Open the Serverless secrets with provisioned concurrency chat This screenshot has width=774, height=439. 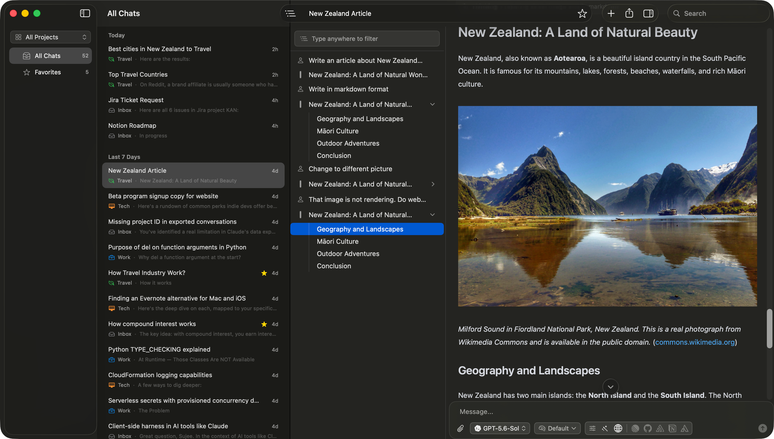click(193, 405)
